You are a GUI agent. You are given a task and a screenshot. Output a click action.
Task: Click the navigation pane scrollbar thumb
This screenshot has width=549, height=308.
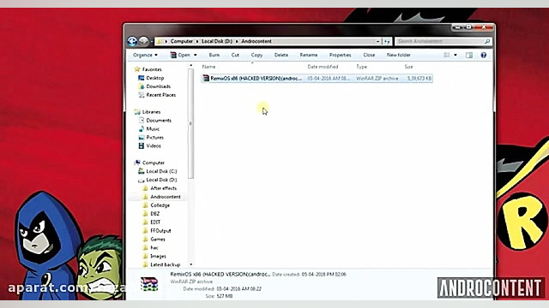pyautogui.click(x=190, y=123)
